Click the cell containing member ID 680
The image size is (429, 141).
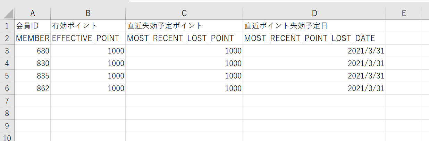click(x=33, y=51)
